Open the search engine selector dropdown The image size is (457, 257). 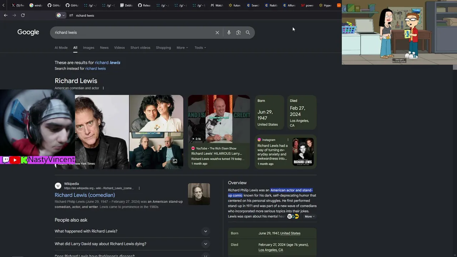61,15
